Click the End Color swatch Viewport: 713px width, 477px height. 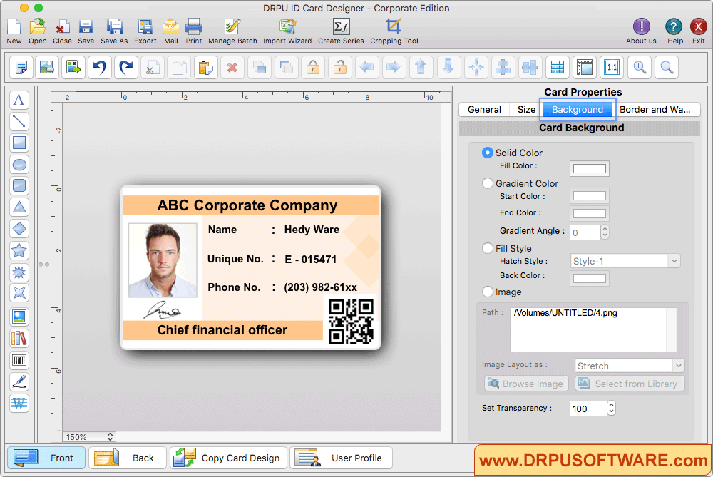coord(590,213)
